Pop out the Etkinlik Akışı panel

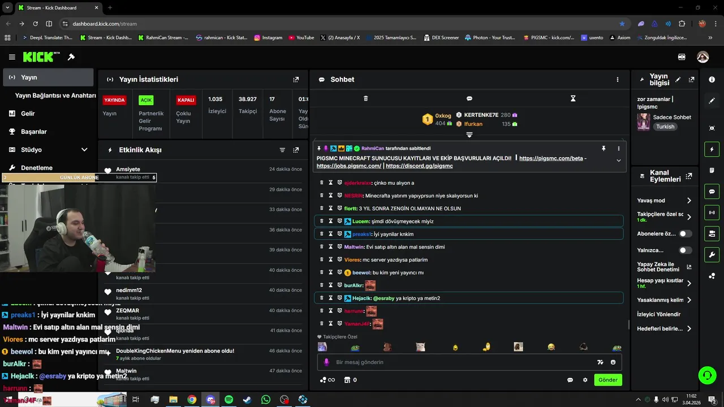296,150
